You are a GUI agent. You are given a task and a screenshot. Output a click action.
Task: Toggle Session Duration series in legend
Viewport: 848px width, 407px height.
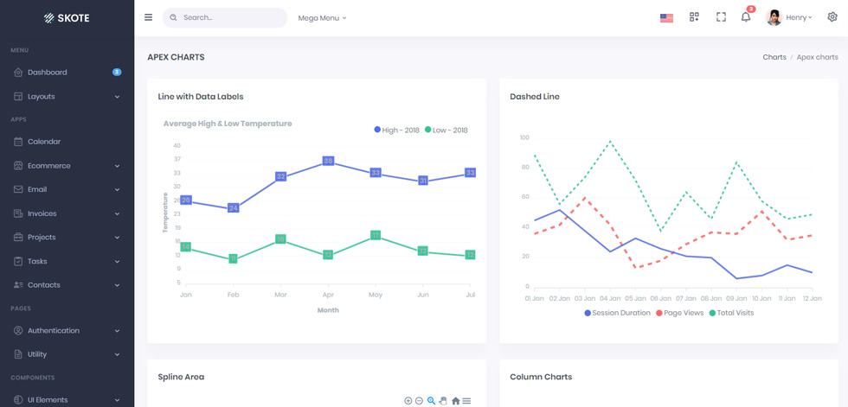tap(617, 313)
